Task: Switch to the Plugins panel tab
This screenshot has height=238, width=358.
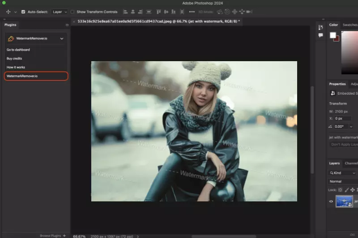Action: 10,25
